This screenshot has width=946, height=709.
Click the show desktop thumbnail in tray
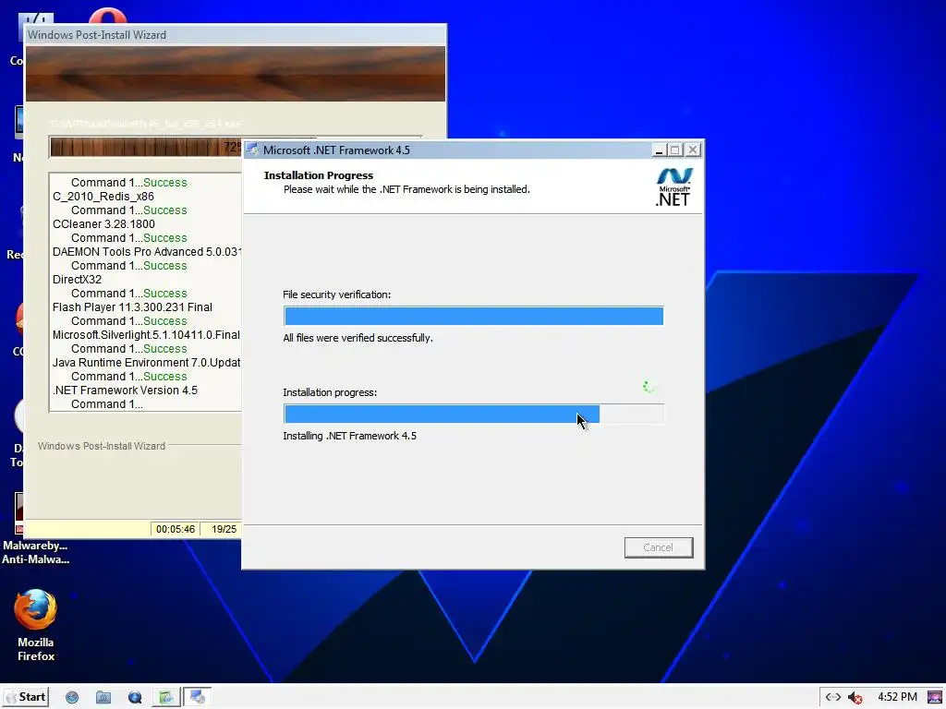(935, 698)
